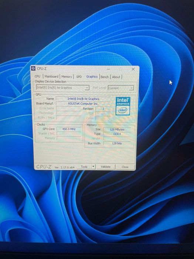
Task: Click the version text Ver. 2.17.0.x64
Action: [x=65, y=167]
